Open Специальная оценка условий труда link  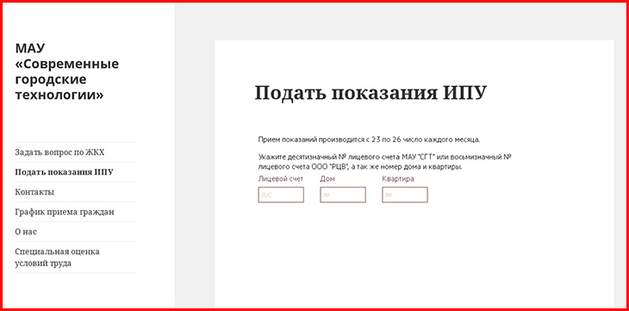point(58,258)
